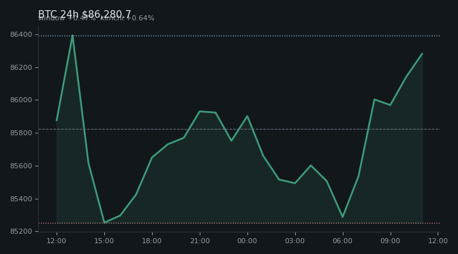458x254 pixels.
Task: Click the dotted blue high reference line
Action: [239, 36]
